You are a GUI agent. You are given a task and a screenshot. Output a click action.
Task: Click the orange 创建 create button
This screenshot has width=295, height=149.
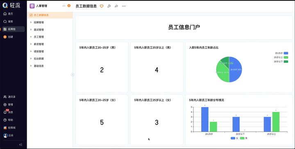8,37
